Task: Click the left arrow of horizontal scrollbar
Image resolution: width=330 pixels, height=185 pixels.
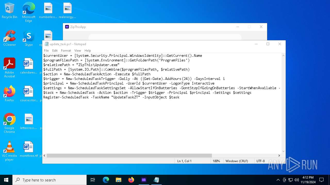Action: coord(45,155)
